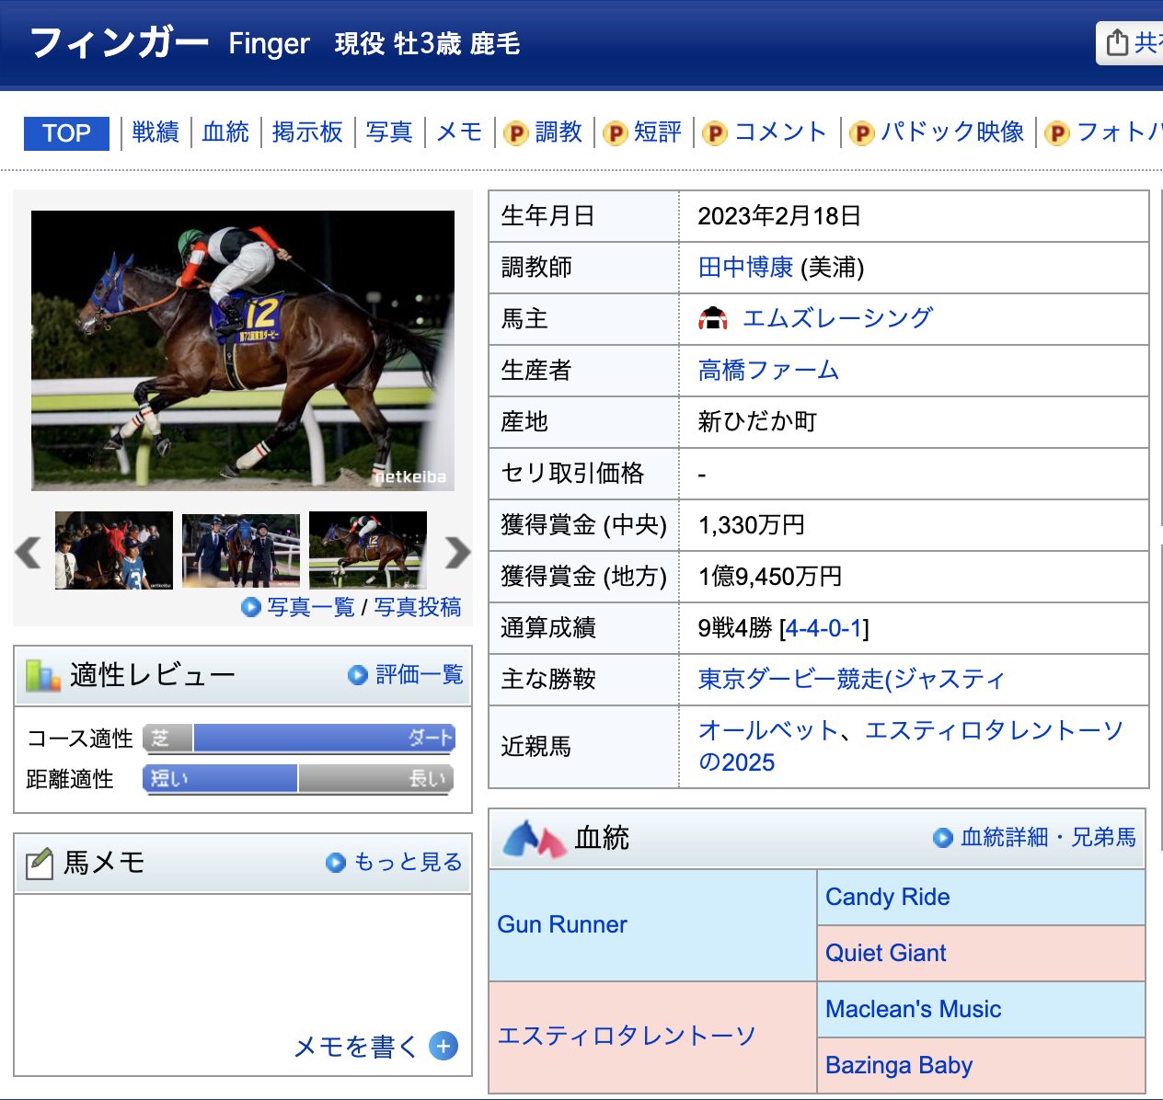Open 血統詳細・兄弟馬 link
Screen dimensions: 1163x1100
pos(1048,837)
